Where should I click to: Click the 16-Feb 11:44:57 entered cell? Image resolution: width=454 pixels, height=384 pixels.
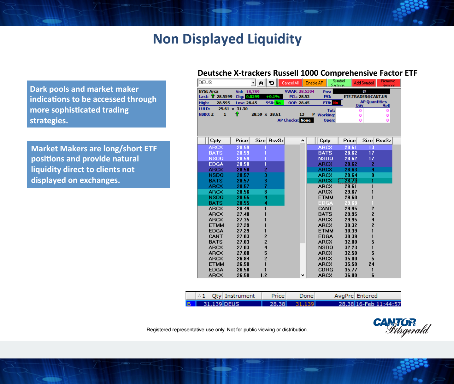(378, 304)
